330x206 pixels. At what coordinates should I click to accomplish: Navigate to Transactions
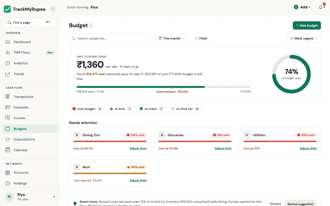pos(30,97)
